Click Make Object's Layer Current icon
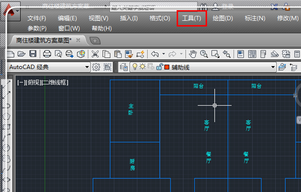The height and width of the screenshot is (192, 301). coord(282,67)
